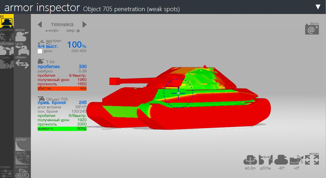Tick the урон damage checkbox
The width and height of the screenshot is (326, 178).
[40, 51]
